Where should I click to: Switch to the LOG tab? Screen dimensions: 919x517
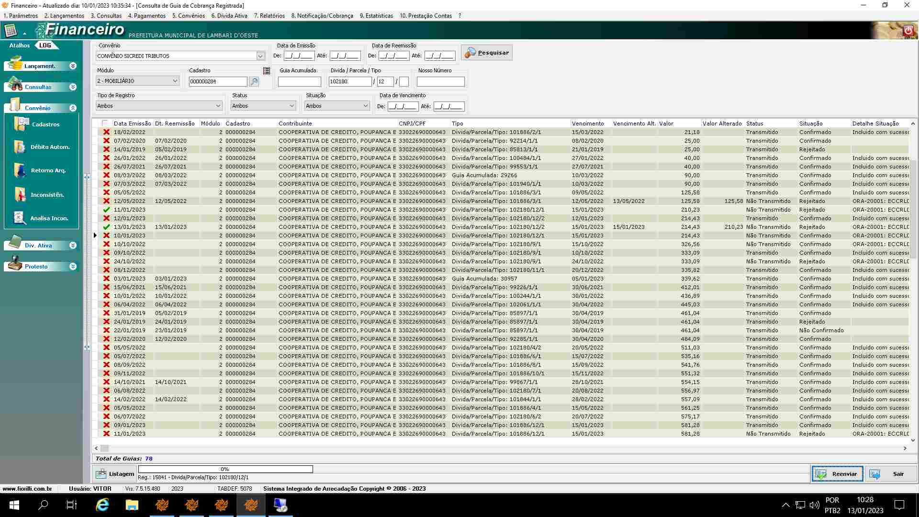click(45, 45)
